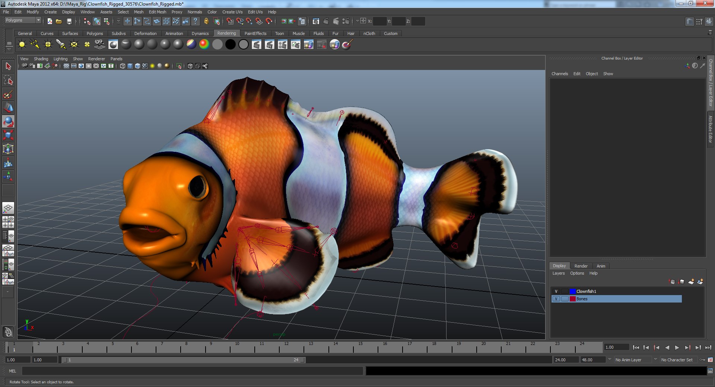Open a scene with folder icon
This screenshot has width=715, height=387.
[x=59, y=21]
